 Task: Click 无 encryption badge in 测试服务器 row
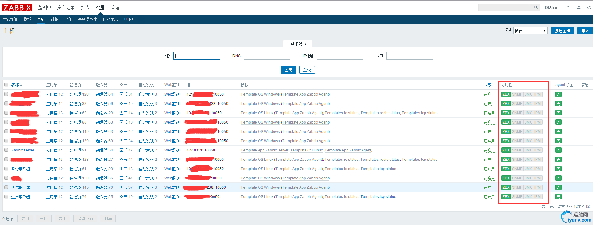(558, 187)
